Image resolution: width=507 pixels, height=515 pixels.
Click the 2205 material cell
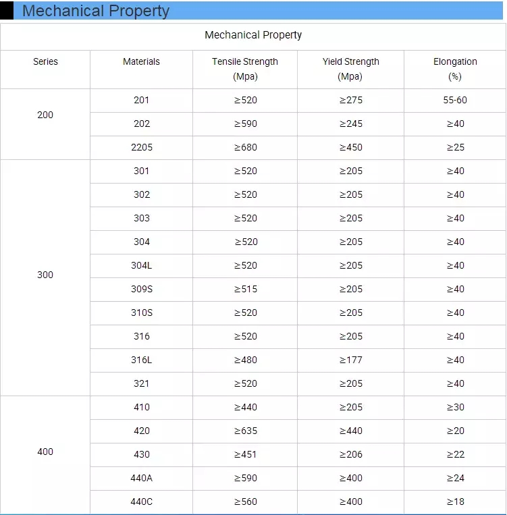141,147
